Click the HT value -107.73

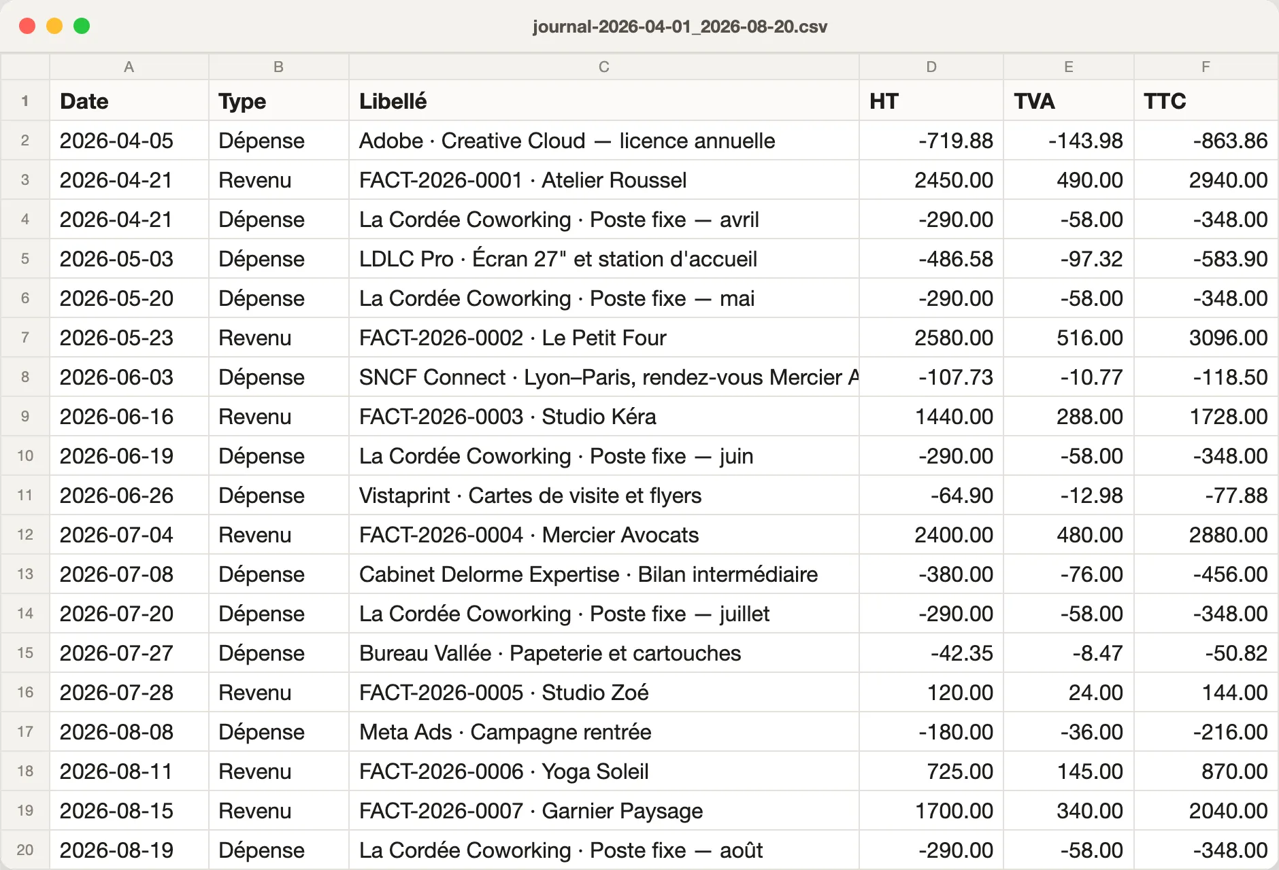(931, 377)
